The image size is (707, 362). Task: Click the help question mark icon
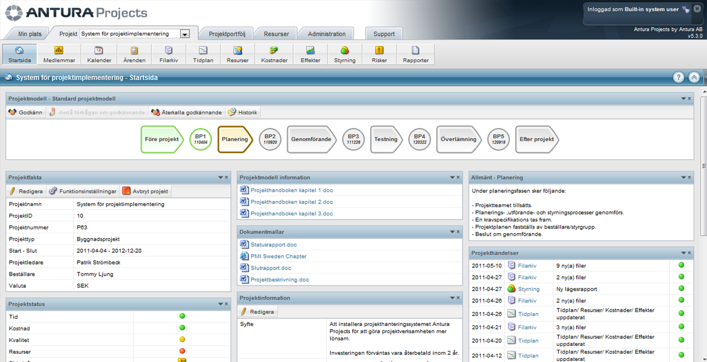(x=679, y=77)
